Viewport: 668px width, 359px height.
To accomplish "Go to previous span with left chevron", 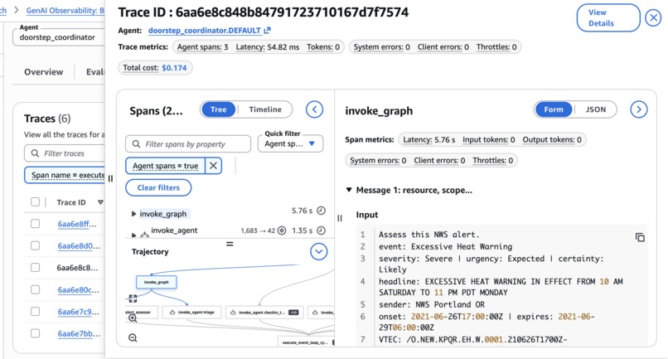I will pyautogui.click(x=314, y=109).
